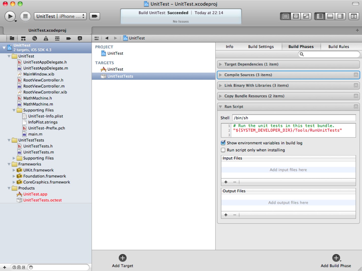Expand Target Dependencies phase
This screenshot has height=271, width=362.
(x=221, y=64)
